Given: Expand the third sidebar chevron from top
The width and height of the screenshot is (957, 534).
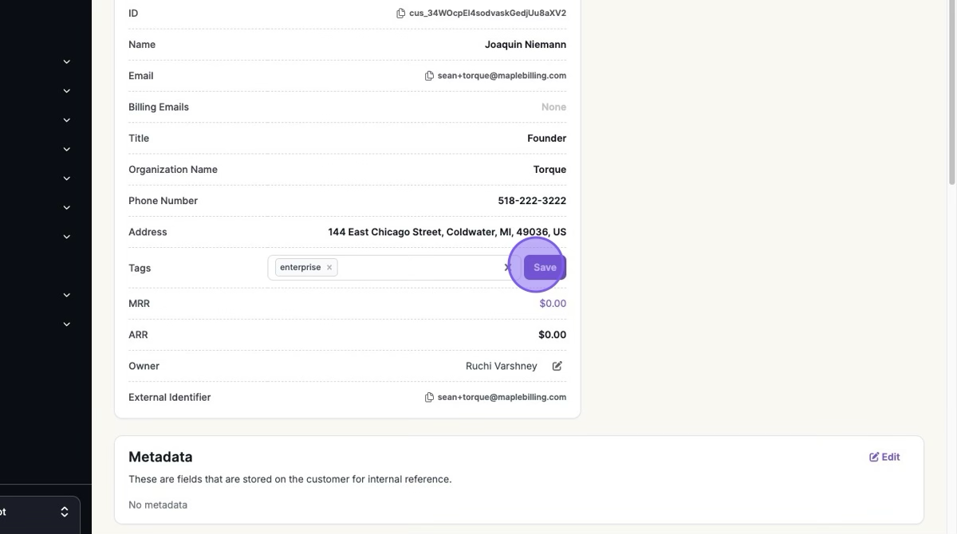Looking at the screenshot, I should [67, 120].
